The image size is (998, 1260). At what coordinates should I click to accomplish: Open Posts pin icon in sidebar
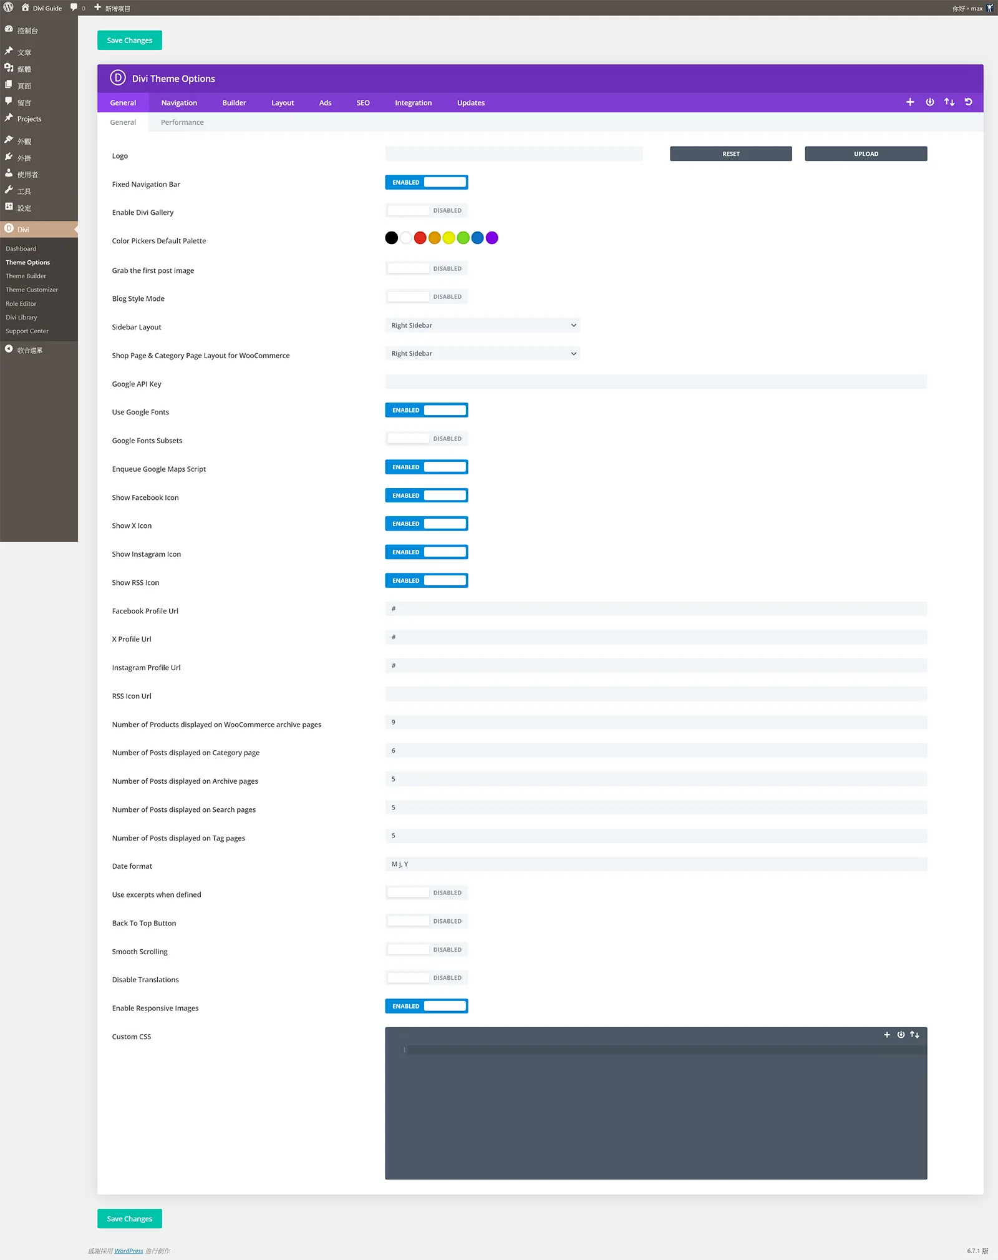click(9, 51)
